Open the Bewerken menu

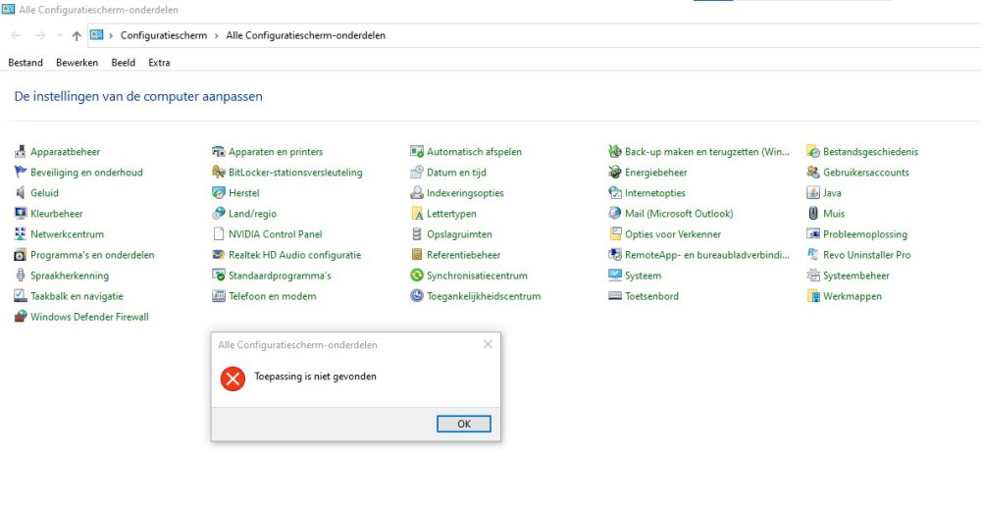click(x=77, y=63)
